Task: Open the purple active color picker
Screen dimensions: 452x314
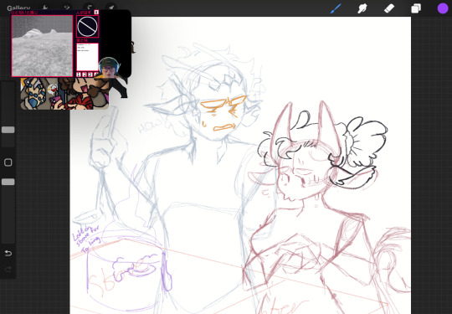Action: 443,8
